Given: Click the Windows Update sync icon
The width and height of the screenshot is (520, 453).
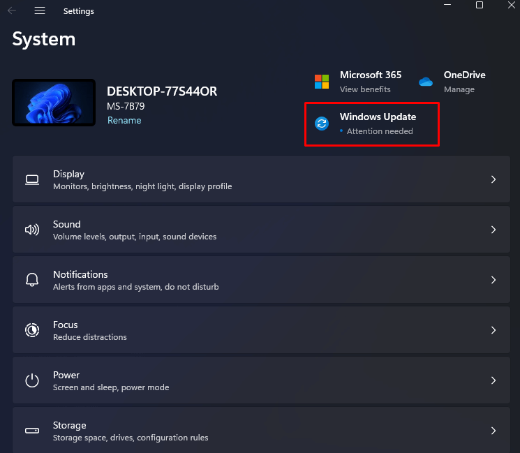Looking at the screenshot, I should (322, 124).
